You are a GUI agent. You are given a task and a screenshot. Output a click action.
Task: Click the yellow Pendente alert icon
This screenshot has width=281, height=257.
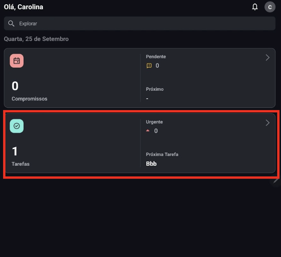149,66
